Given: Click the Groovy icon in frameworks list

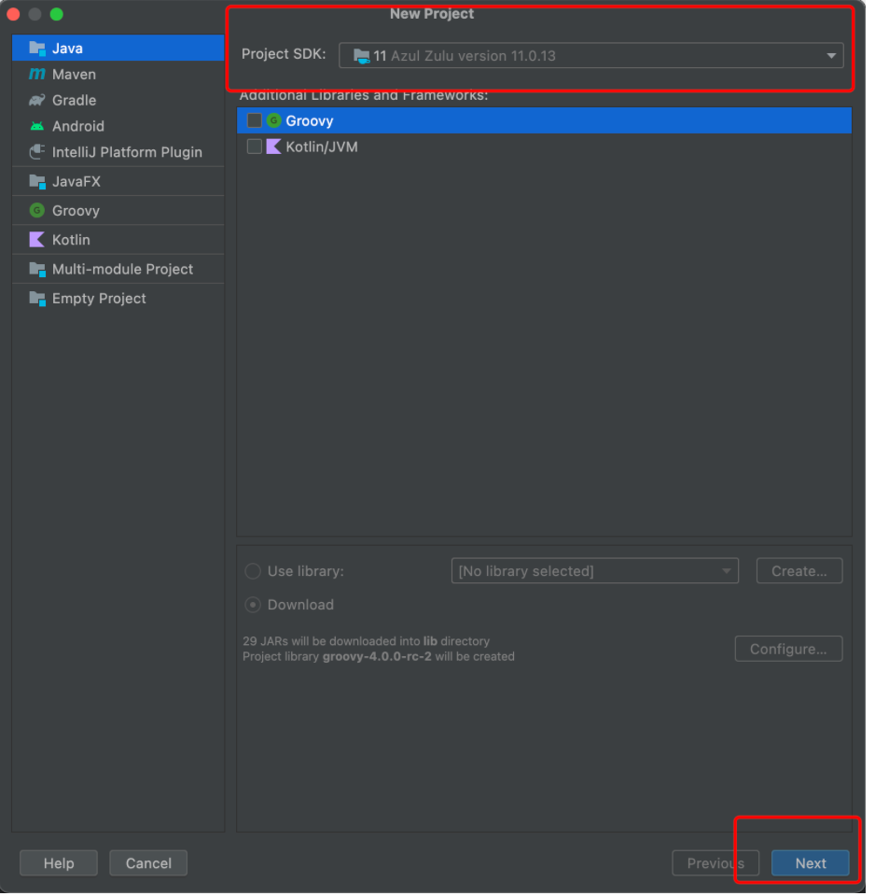Looking at the screenshot, I should [x=275, y=121].
